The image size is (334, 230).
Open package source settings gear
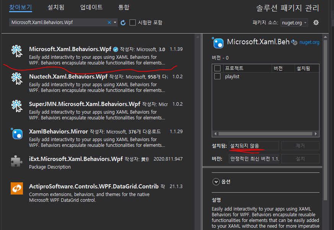316,23
